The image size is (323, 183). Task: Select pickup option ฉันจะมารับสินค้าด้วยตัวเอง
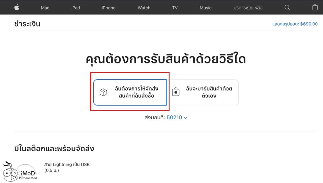tap(204, 92)
